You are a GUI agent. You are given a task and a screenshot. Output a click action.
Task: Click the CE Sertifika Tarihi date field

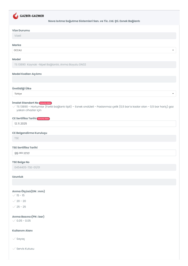pyautogui.click(x=94, y=124)
